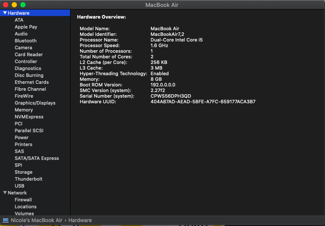Select Printers in the sidebar

click(x=23, y=144)
